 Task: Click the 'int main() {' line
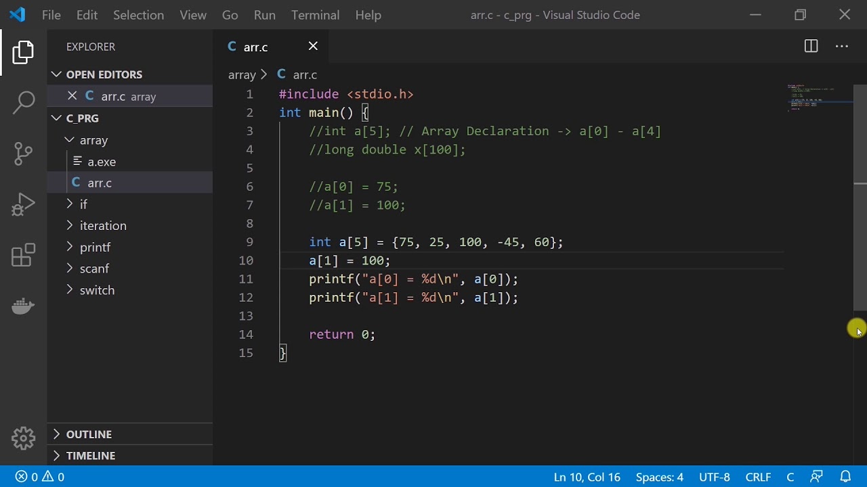(x=324, y=112)
